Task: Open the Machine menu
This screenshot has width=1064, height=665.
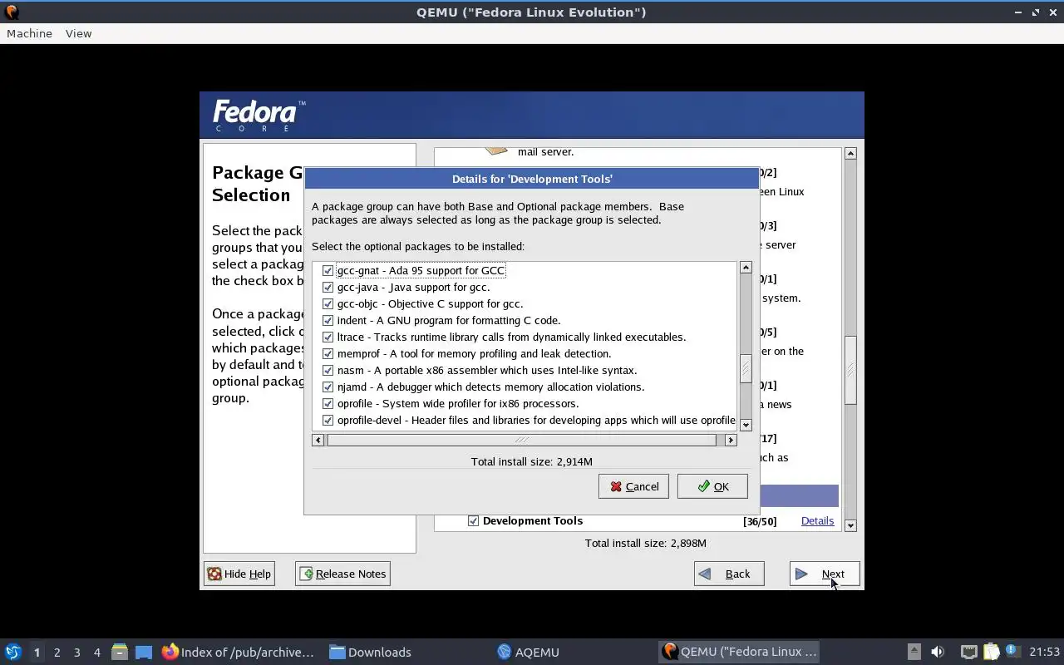Action: point(29,33)
